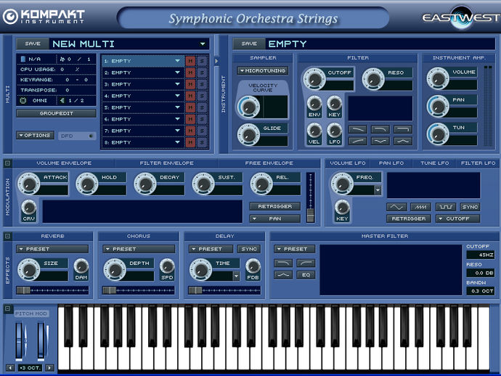The image size is (501, 376).
Task: Mute slot 1: Empty
Action: click(x=190, y=61)
